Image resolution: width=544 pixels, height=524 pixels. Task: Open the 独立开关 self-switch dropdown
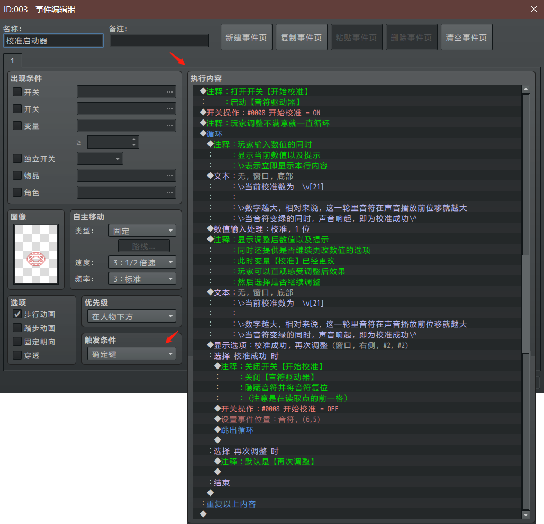[100, 159]
